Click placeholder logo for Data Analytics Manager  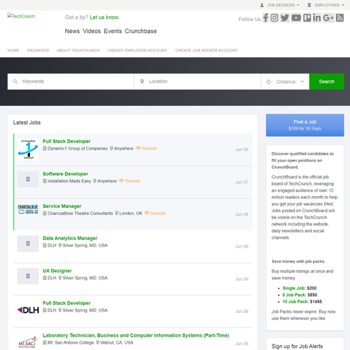coord(28,244)
